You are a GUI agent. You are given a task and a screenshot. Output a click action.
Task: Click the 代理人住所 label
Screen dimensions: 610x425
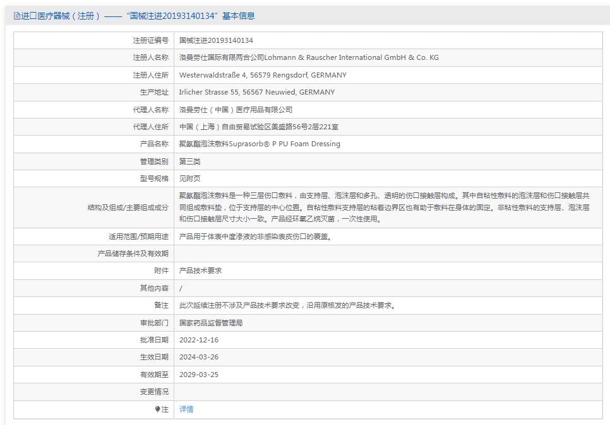tap(150, 127)
